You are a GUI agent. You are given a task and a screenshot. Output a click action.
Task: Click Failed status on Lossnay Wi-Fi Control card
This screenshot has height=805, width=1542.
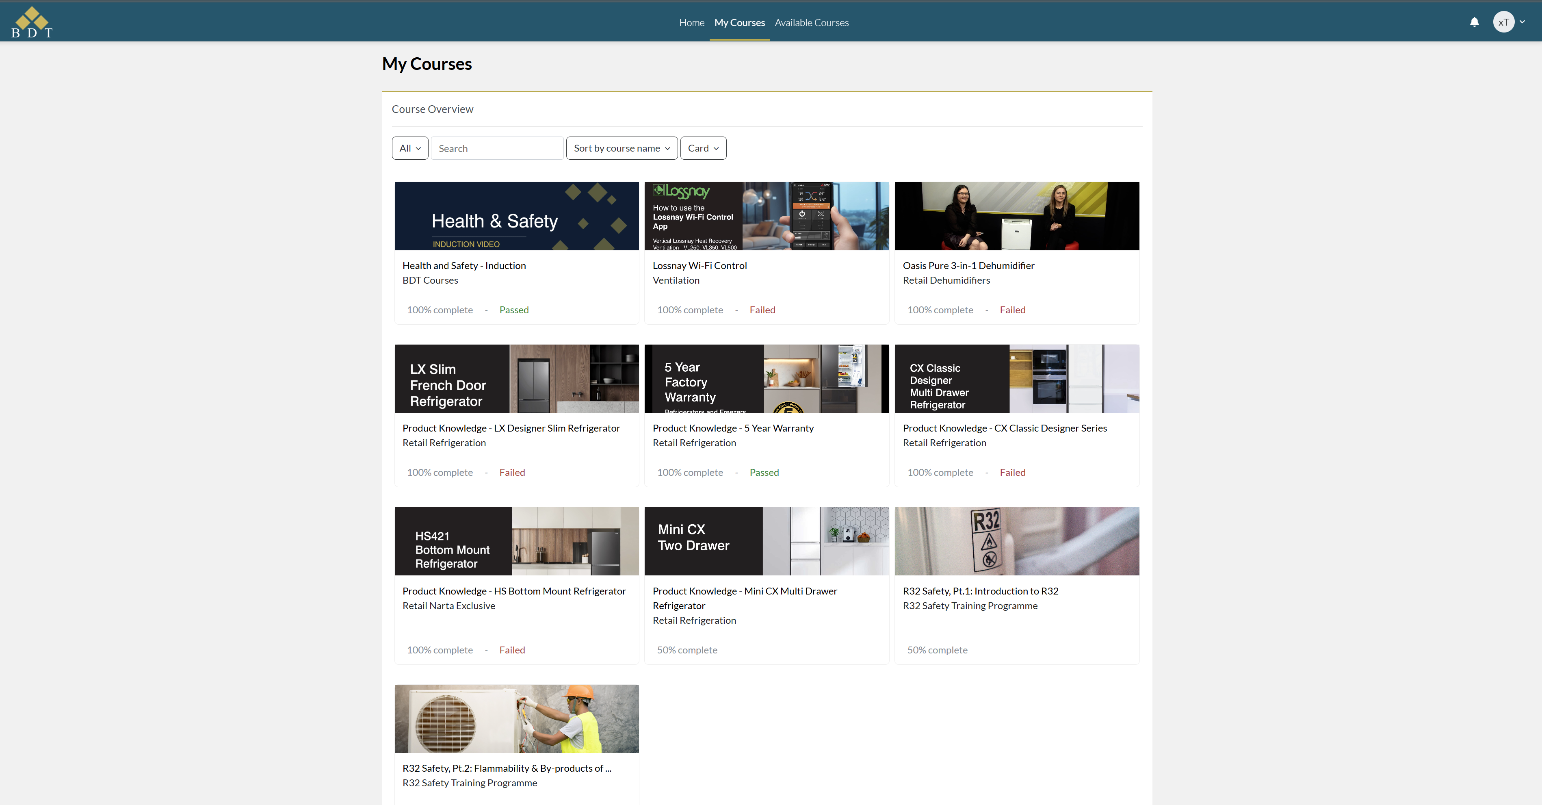click(x=762, y=310)
